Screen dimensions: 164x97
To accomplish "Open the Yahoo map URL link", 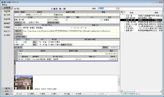I will point(67,31).
